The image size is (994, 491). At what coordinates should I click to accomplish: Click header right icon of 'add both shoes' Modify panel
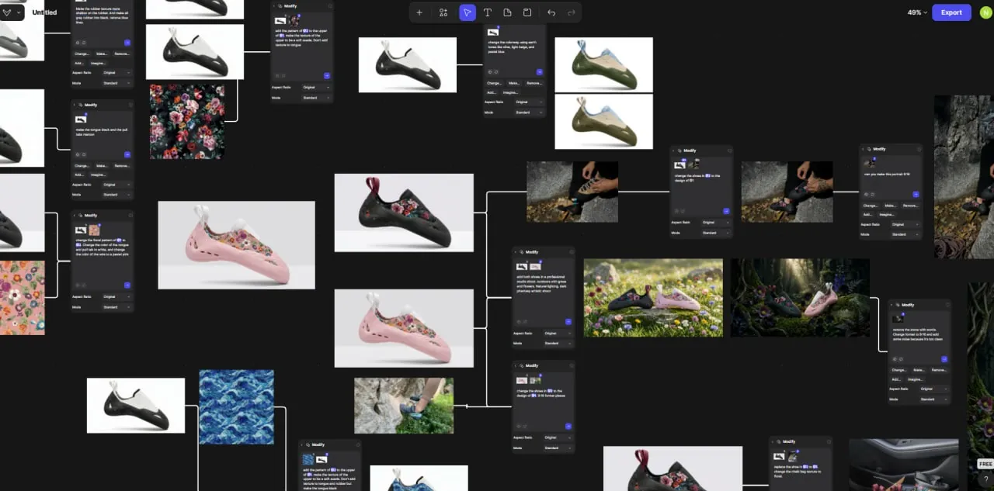point(571,252)
